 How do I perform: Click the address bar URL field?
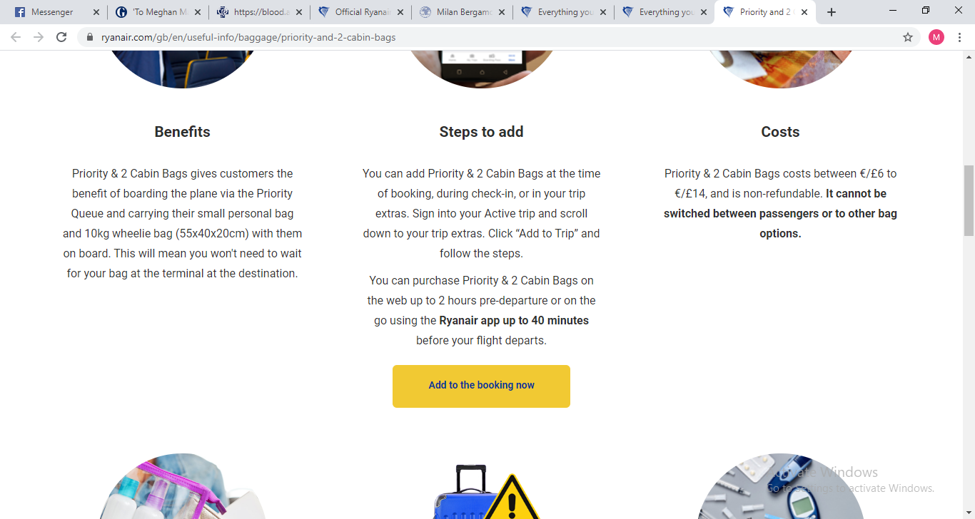pos(492,37)
